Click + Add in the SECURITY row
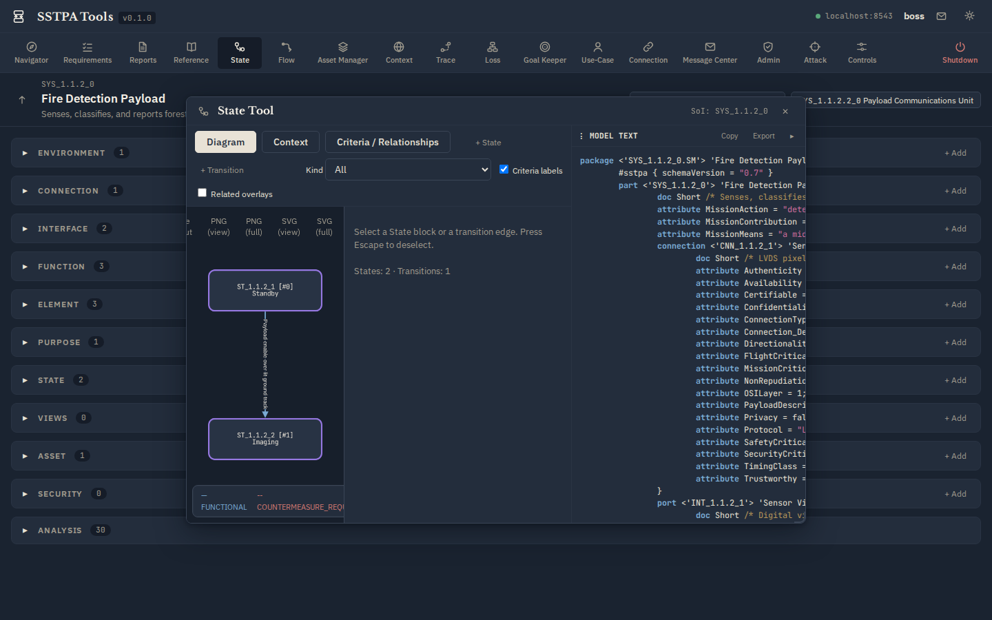This screenshot has height=620, width=992. pyautogui.click(x=955, y=494)
